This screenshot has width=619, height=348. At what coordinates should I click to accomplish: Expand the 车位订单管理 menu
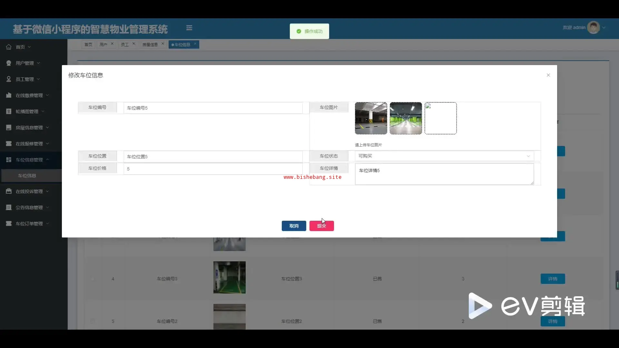coord(29,224)
